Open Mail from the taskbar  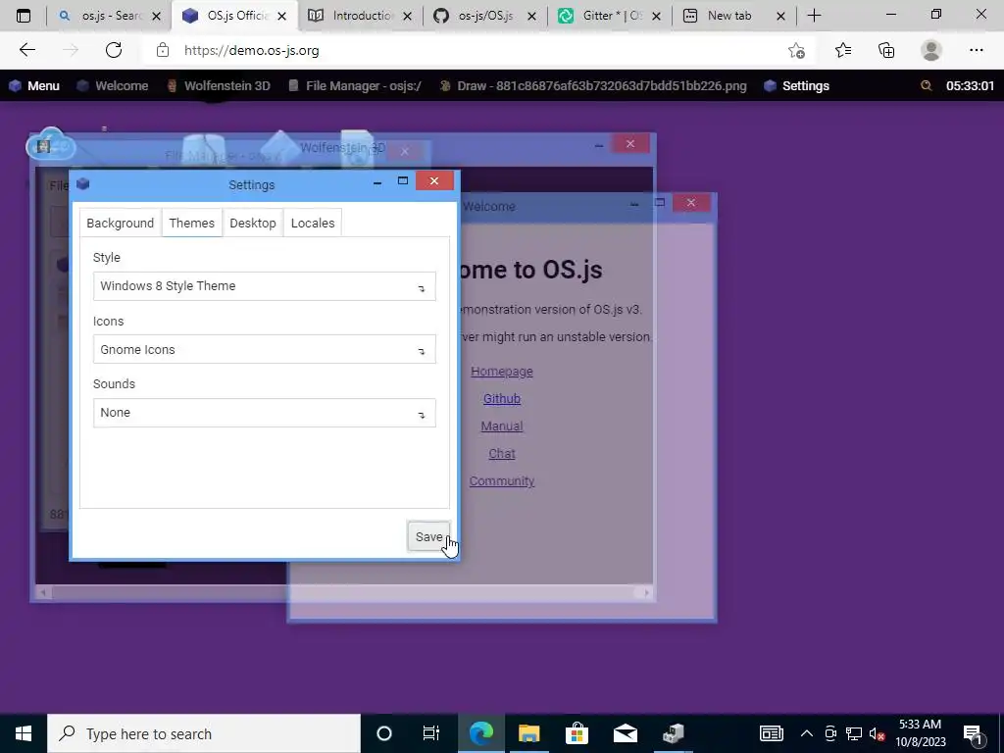tap(625, 733)
